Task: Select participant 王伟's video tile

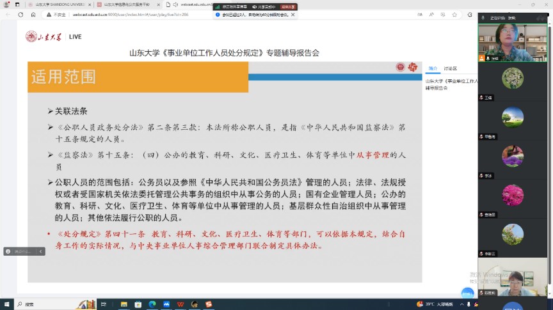Action: (513, 81)
